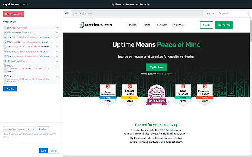Open the kebab menu for step 8
The height and width of the screenshot is (157, 252).
55,61
